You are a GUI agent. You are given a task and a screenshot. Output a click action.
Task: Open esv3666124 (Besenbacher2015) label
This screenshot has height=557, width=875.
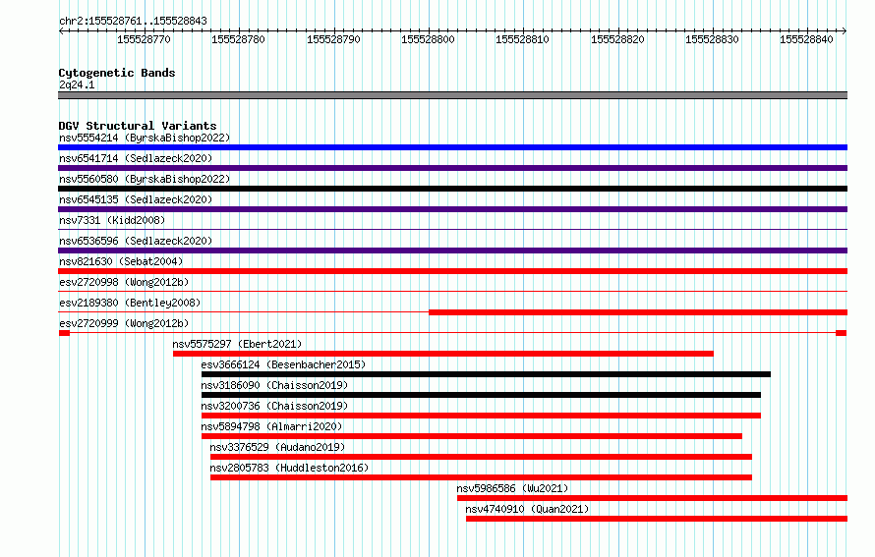[283, 364]
